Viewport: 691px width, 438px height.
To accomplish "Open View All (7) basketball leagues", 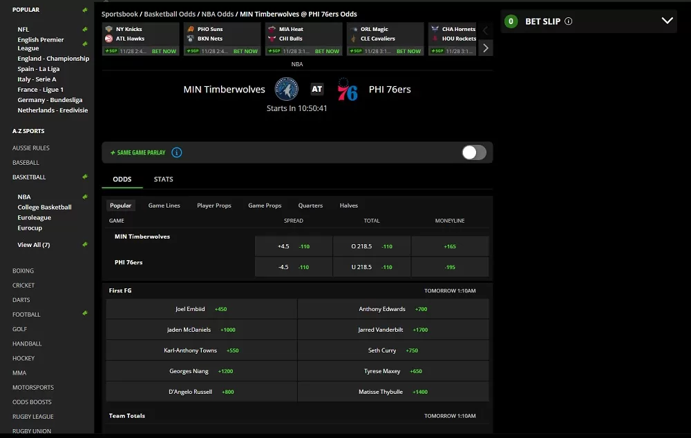I will click(33, 244).
